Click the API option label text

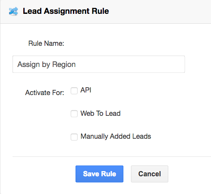click(86, 90)
